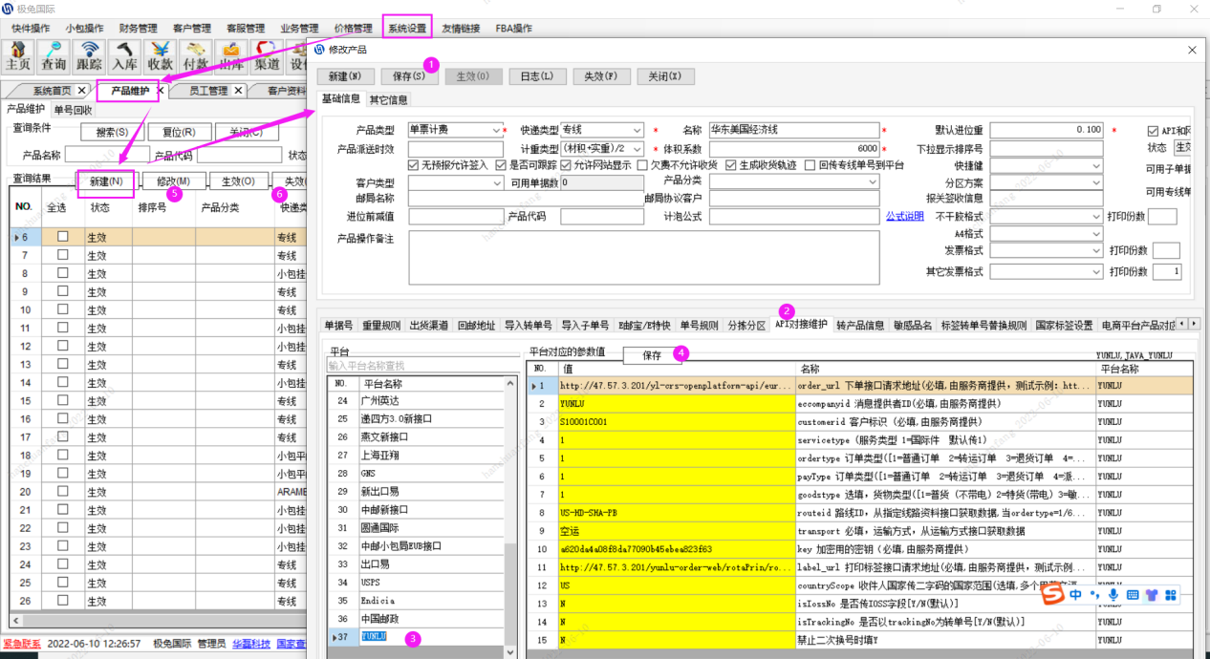Click the 付款 payment toolbar icon
1210x659 pixels.
[195, 56]
